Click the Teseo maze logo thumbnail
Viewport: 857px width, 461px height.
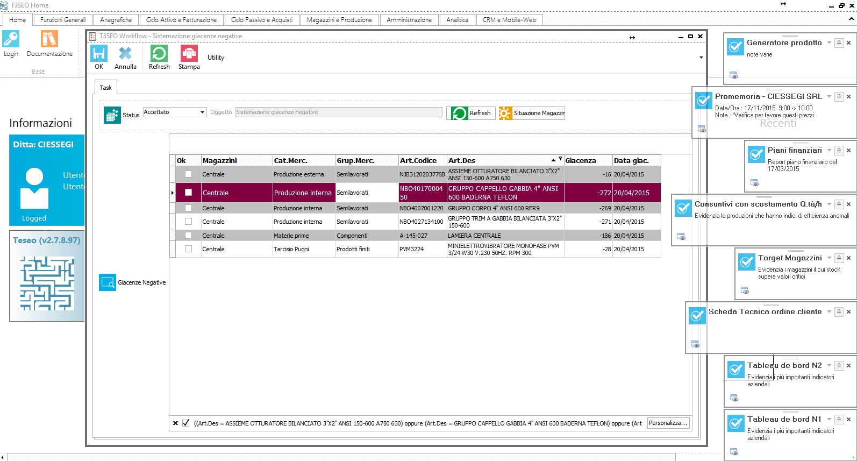pos(47,283)
